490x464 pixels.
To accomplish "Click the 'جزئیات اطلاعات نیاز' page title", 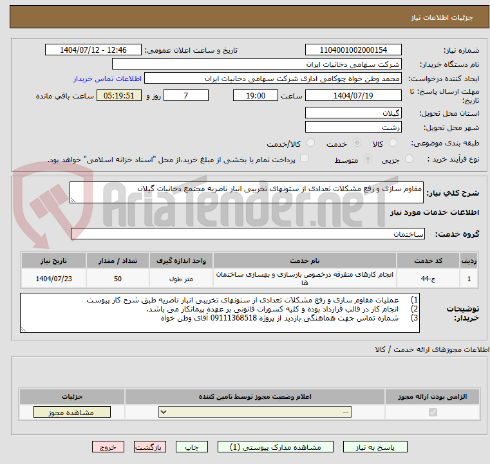I will pyautogui.click(x=442, y=17).
